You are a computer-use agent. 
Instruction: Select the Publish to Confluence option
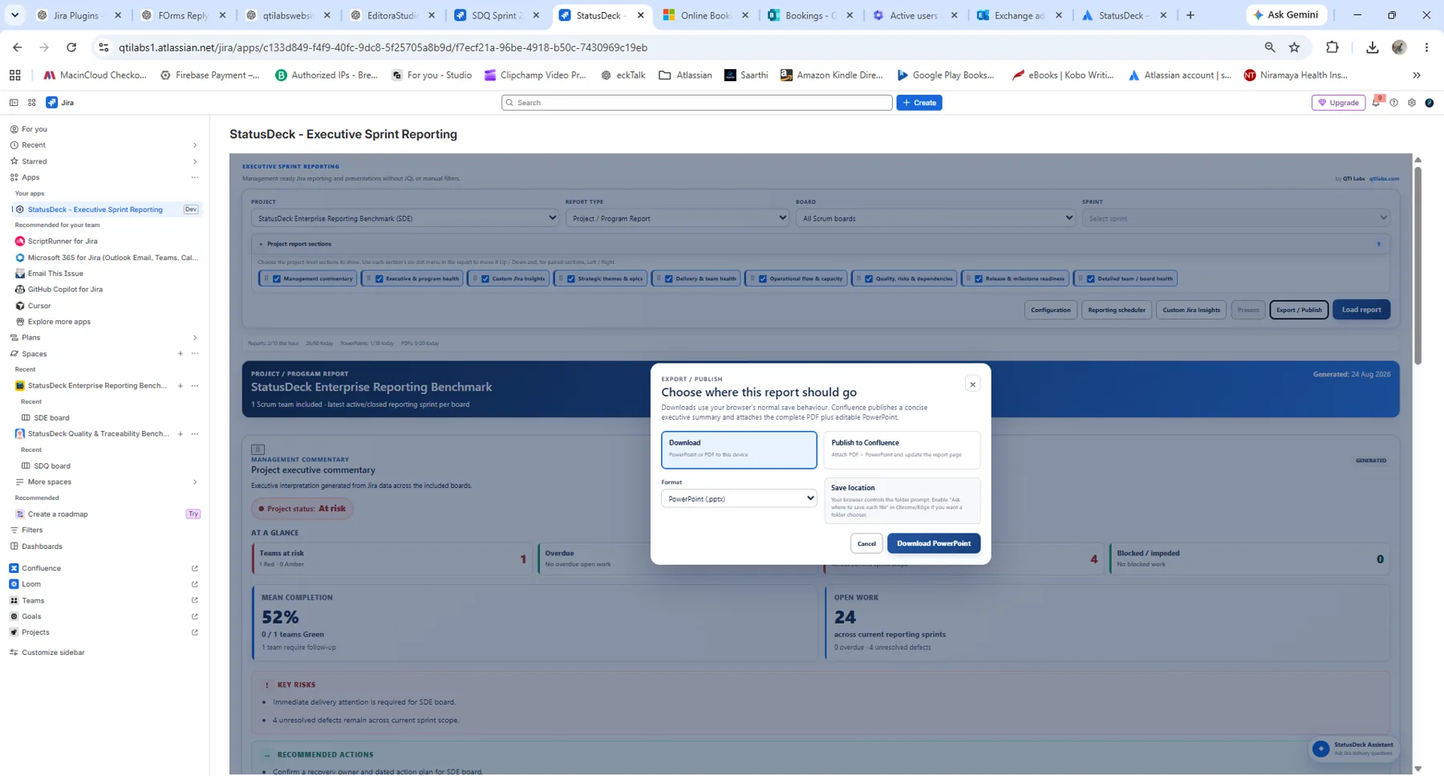coord(902,449)
